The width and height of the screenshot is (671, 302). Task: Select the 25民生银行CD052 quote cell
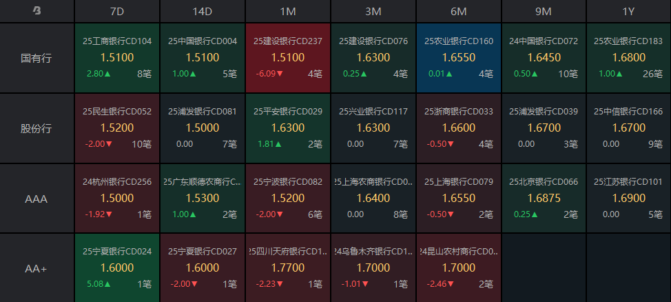(x=117, y=128)
